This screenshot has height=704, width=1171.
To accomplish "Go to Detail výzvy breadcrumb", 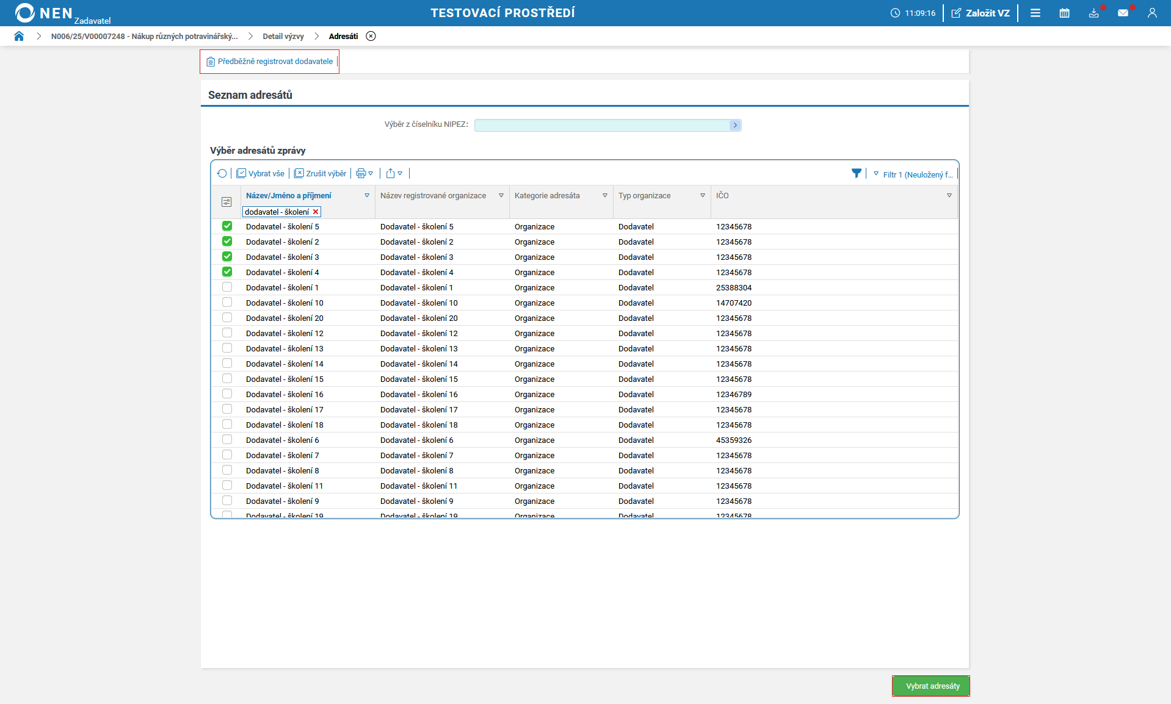I will point(283,37).
